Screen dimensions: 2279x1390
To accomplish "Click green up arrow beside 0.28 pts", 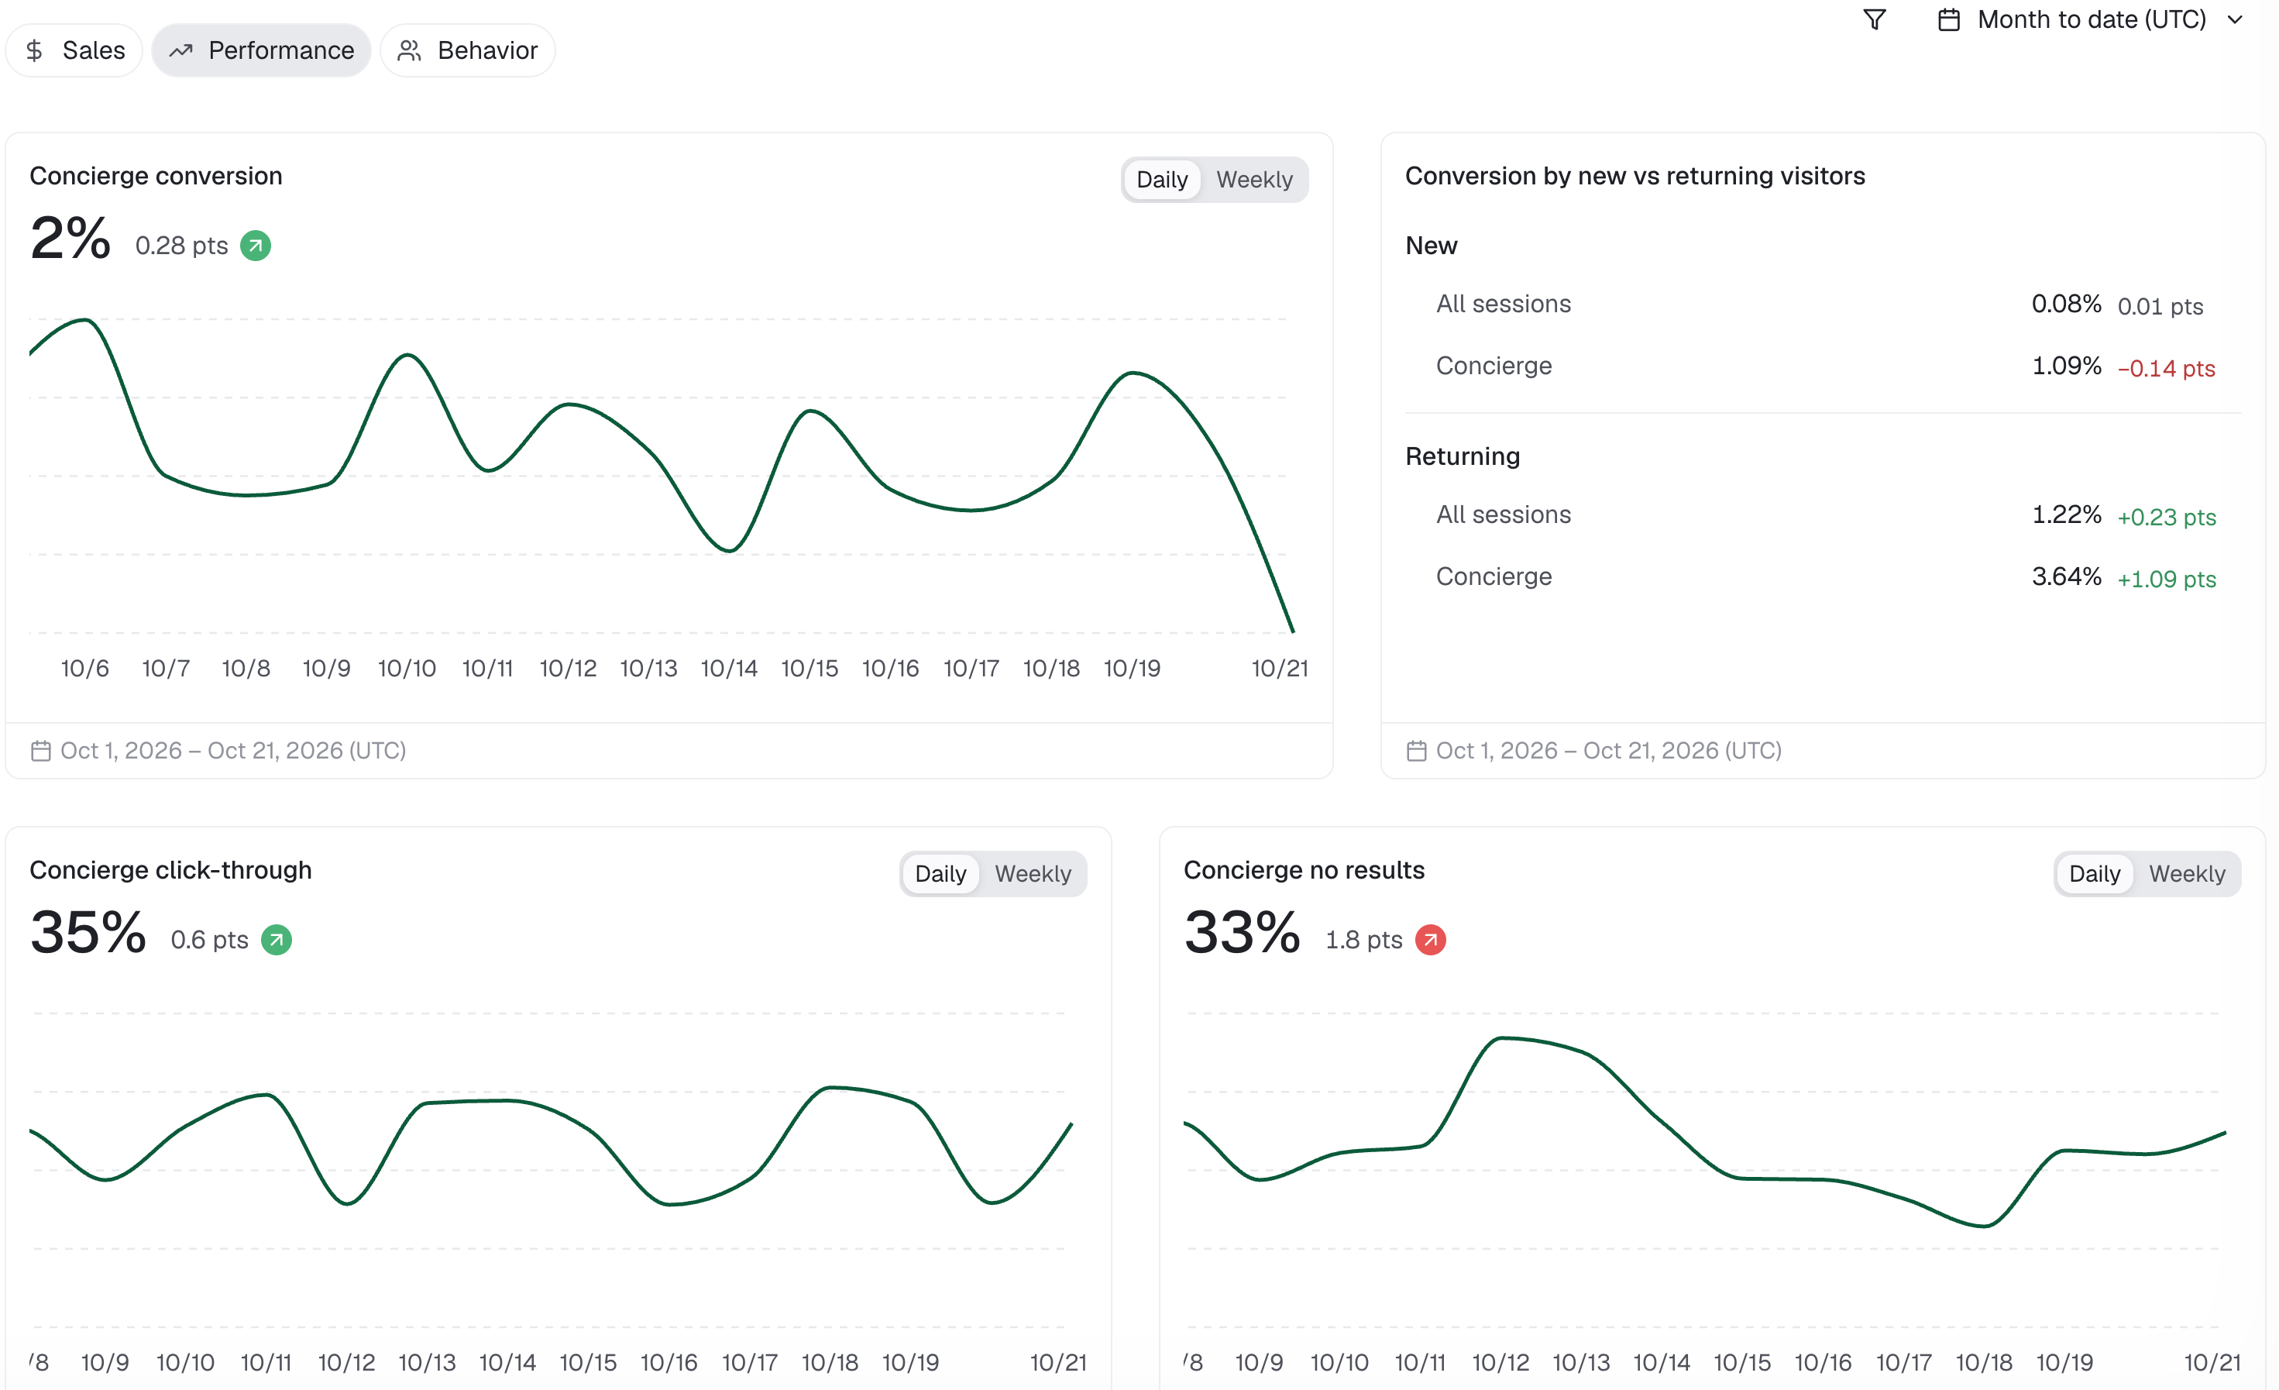I will 256,246.
